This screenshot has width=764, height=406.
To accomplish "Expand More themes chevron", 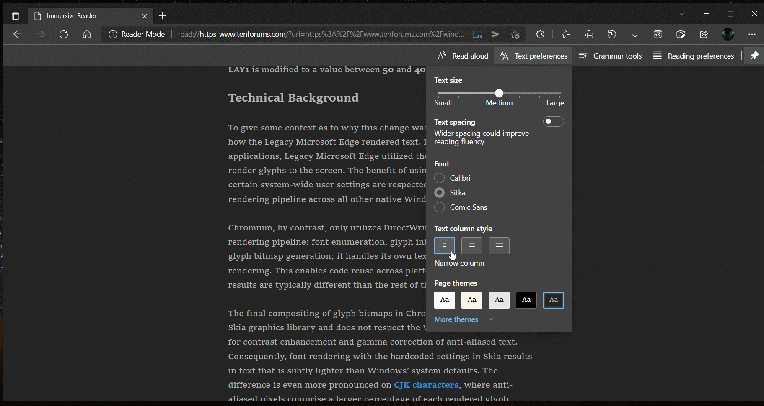I will click(x=491, y=319).
